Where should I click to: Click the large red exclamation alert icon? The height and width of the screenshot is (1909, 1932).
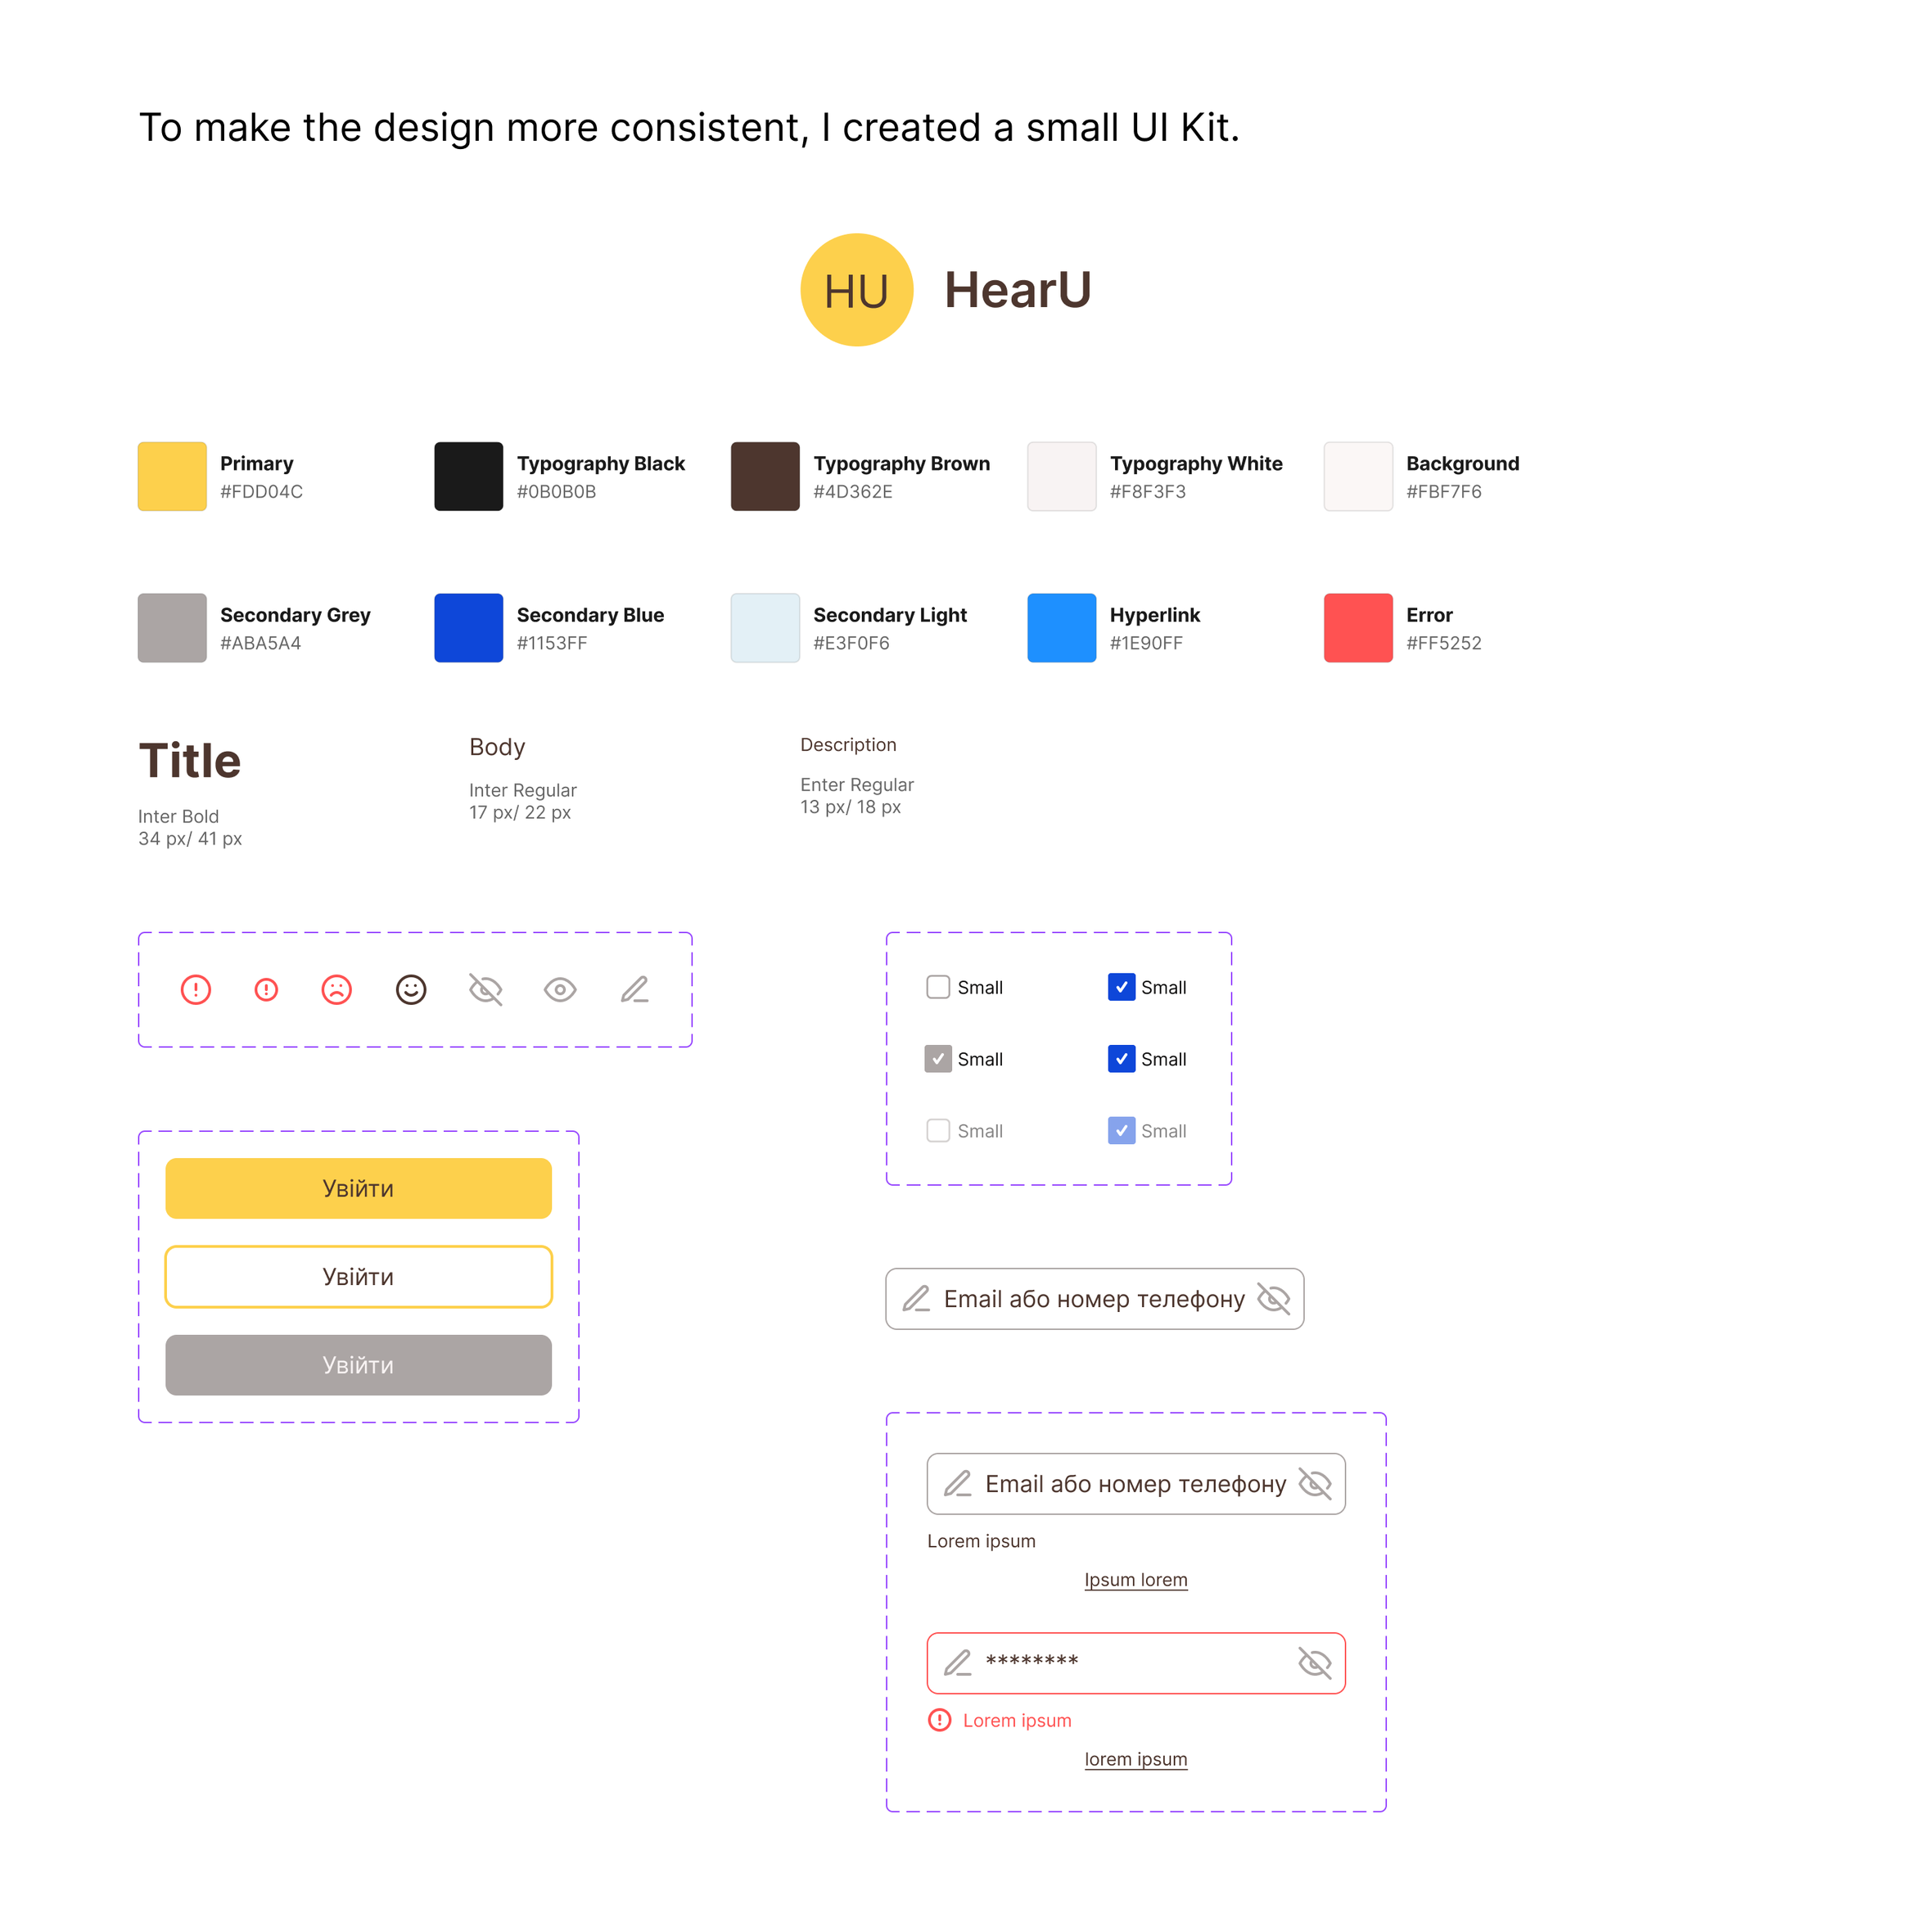[196, 989]
